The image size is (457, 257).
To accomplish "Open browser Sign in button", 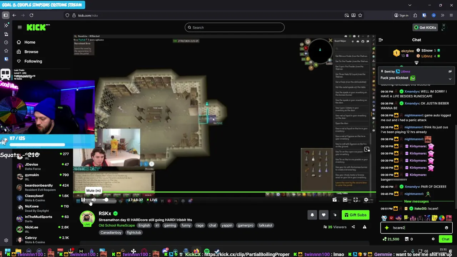I will 401,15.
